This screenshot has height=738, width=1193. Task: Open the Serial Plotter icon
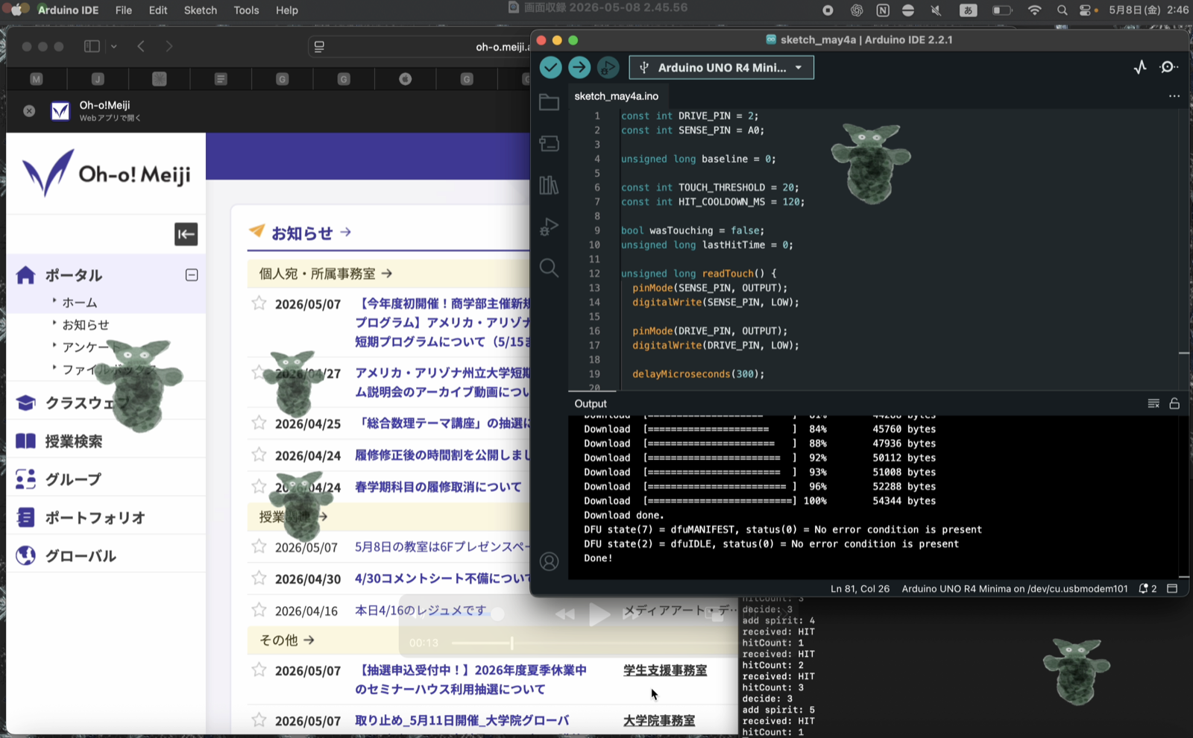pyautogui.click(x=1140, y=67)
